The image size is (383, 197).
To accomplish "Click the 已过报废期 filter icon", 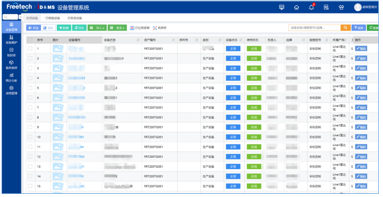I will click(x=132, y=28).
